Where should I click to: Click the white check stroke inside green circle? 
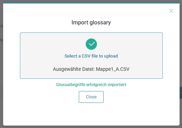(92, 44)
